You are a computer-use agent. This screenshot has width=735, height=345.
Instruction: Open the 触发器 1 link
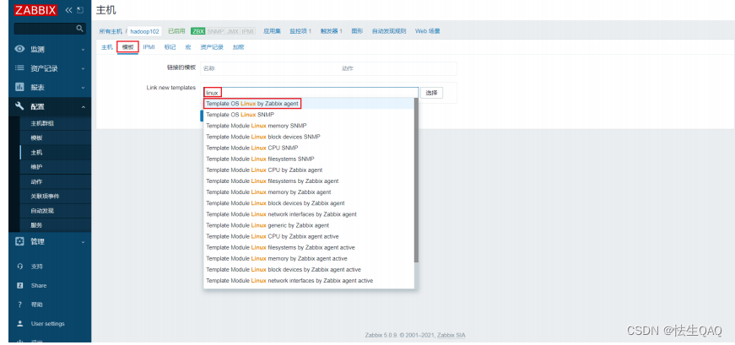[332, 31]
